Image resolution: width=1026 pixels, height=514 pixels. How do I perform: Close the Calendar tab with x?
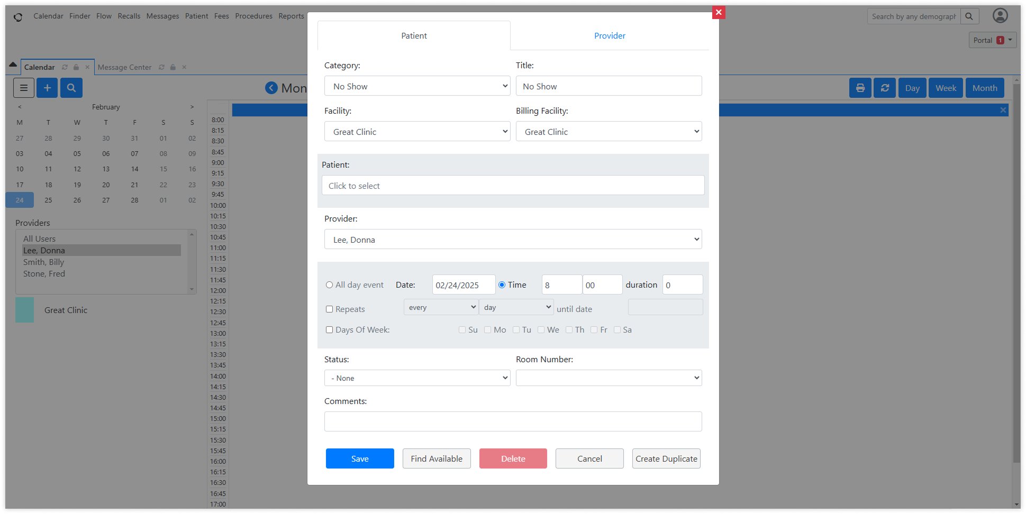[x=87, y=67]
